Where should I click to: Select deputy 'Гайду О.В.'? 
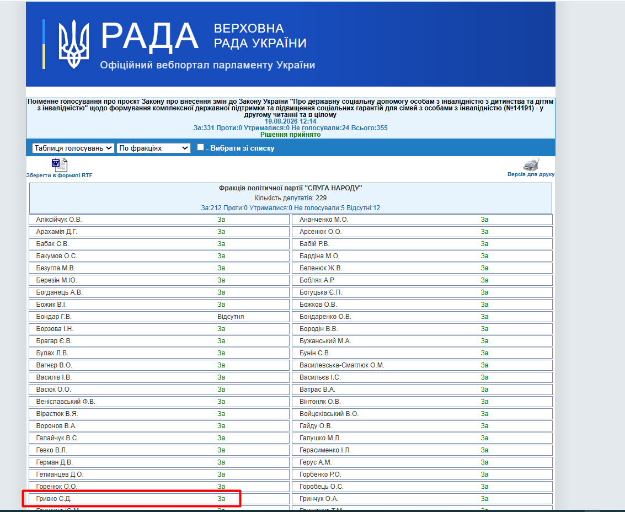316,426
